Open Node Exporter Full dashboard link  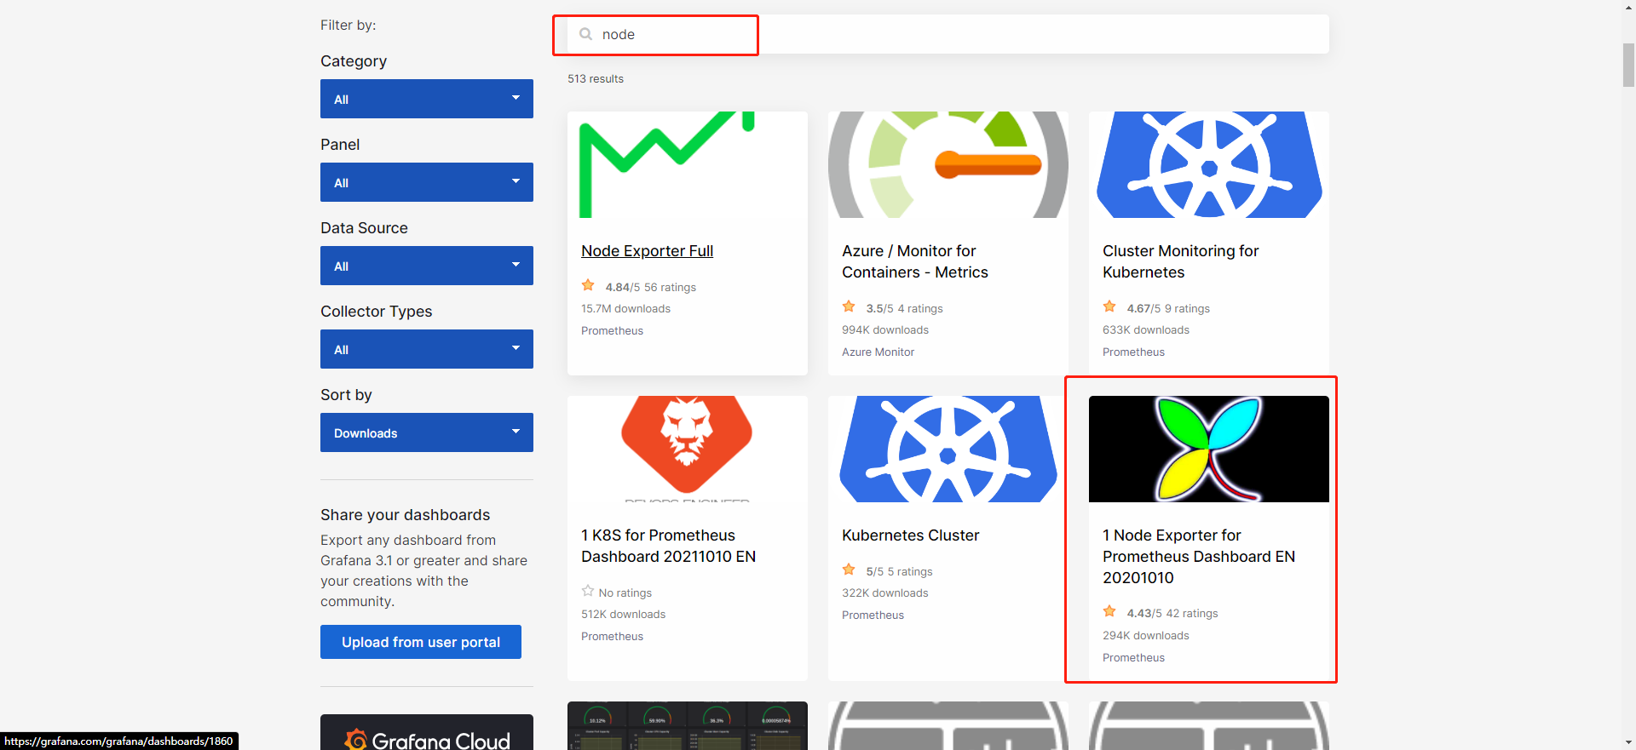647,251
